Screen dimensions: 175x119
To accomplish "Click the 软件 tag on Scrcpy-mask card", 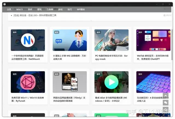I will point(98,32).
